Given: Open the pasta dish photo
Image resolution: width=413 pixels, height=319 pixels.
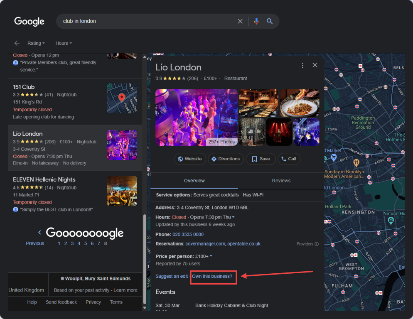Looking at the screenshot, I should click(x=300, y=103).
